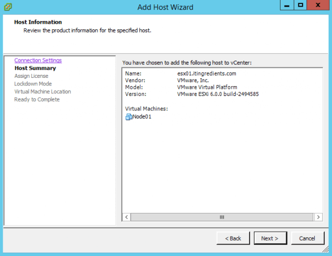Image resolution: width=332 pixels, height=256 pixels.
Task: Select the Host Summary step
Action: [x=35, y=68]
